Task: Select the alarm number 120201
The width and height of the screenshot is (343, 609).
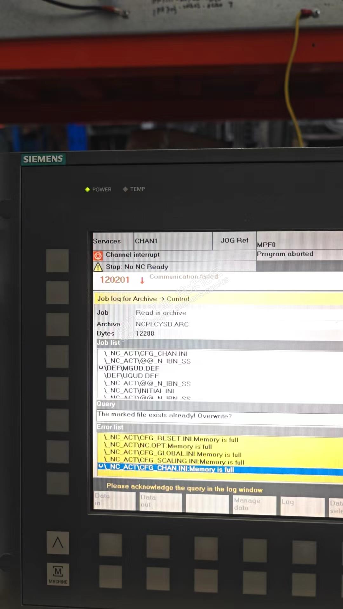Action: pos(115,280)
